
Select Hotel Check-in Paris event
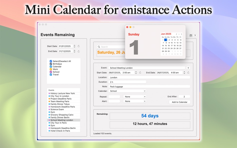pos(64,131)
